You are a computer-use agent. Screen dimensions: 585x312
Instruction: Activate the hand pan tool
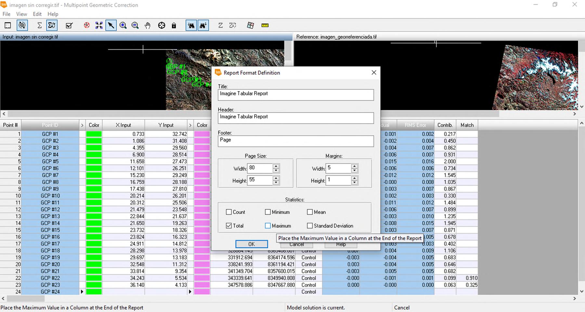coord(148,25)
